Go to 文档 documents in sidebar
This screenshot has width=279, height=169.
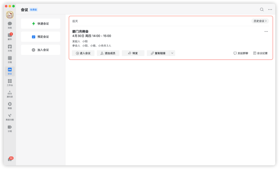click(x=10, y=48)
